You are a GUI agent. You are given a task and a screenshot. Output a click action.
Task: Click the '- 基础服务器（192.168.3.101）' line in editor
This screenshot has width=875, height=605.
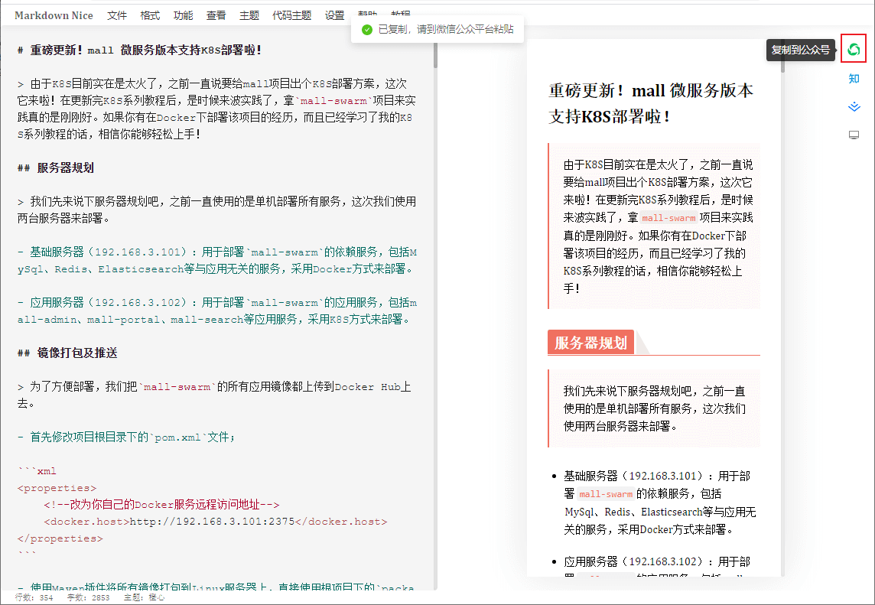(x=216, y=261)
